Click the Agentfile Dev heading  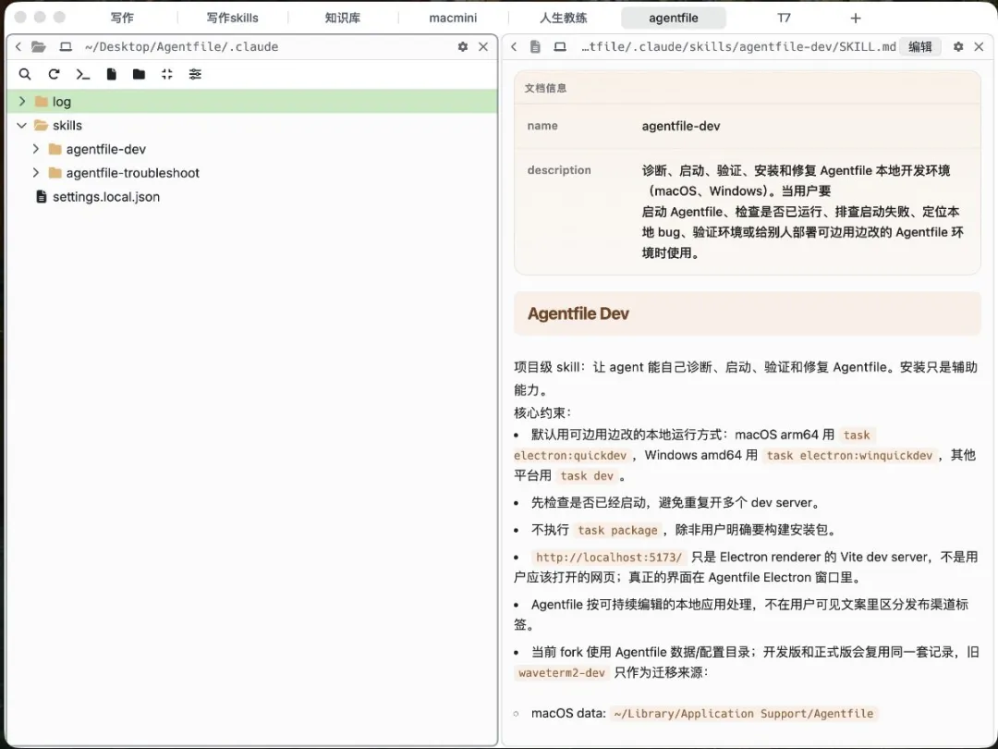pyautogui.click(x=578, y=313)
